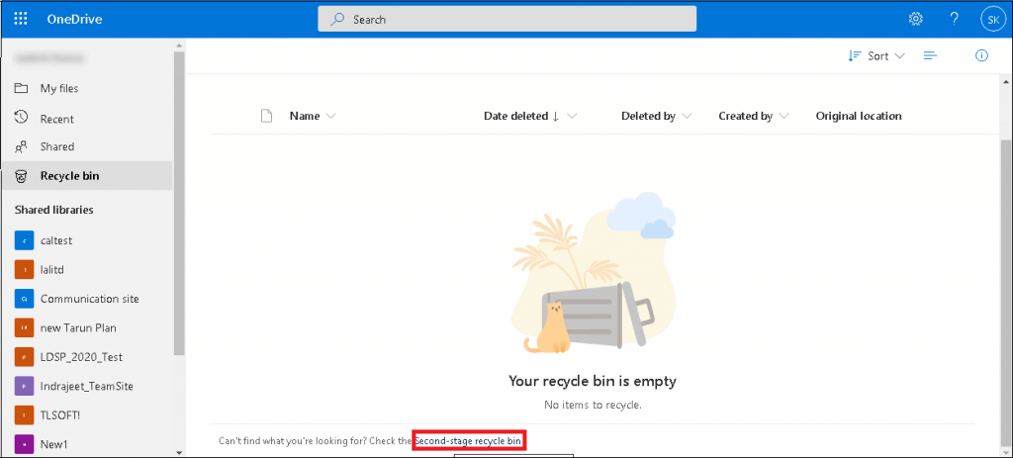
Task: Click the Indrajeet_TeamSite library icon
Action: [24, 387]
